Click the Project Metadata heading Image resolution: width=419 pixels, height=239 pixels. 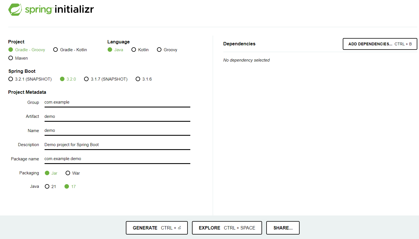[27, 92]
